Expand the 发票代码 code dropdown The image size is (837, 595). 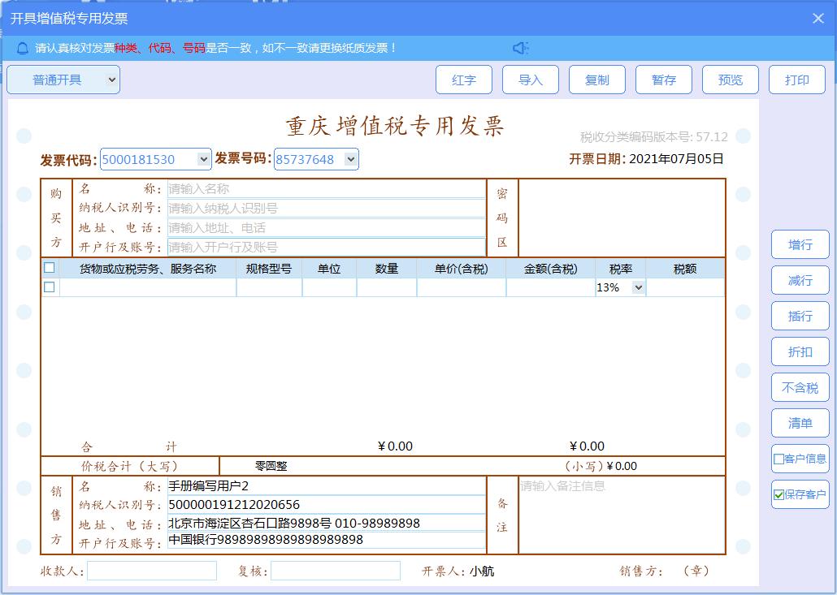click(203, 159)
